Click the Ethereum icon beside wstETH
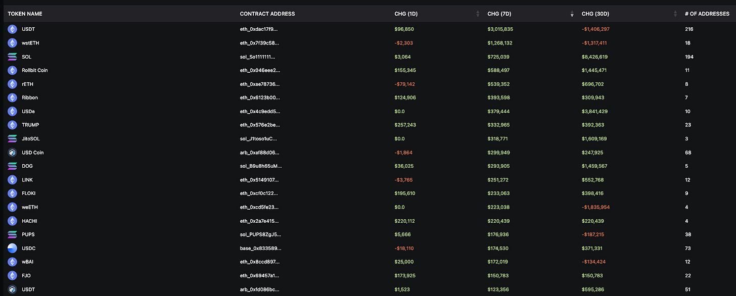 pos(12,43)
